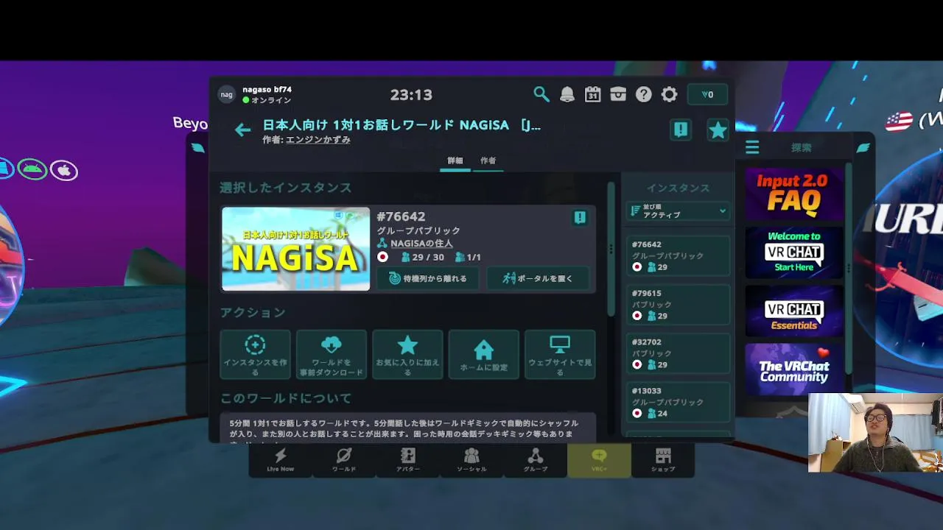The width and height of the screenshot is (943, 530).
Task: Report world via header exclamation icon
Action: pyautogui.click(x=681, y=130)
